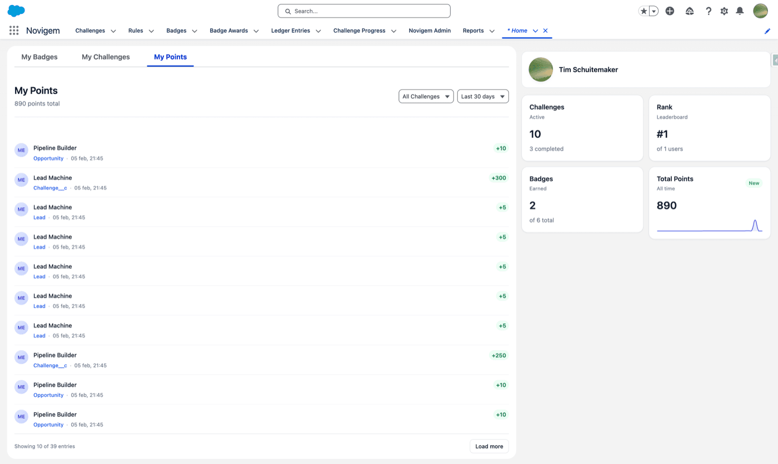Click the name Tim Schuitemaker

(589, 70)
